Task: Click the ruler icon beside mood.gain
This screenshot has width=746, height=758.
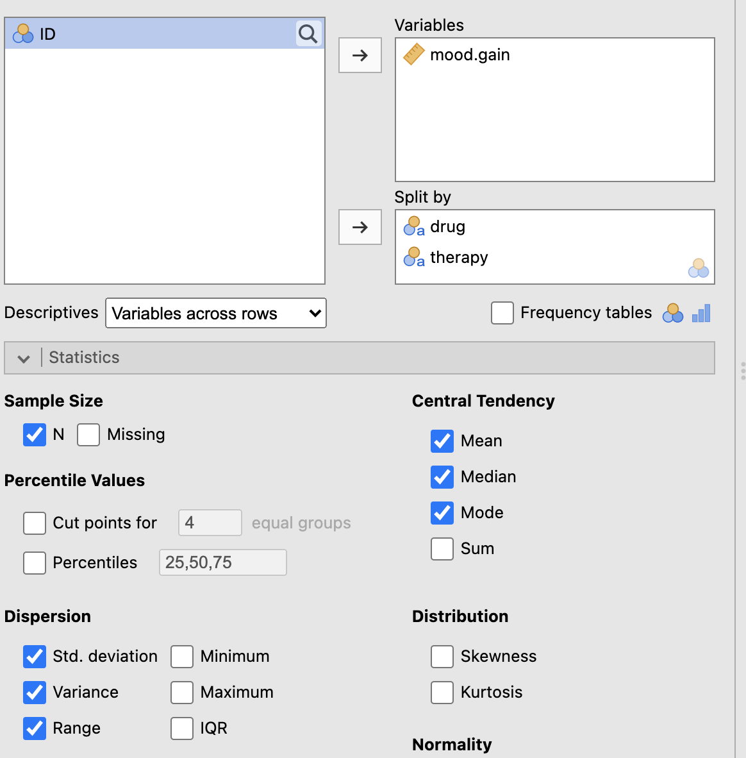Action: (413, 55)
